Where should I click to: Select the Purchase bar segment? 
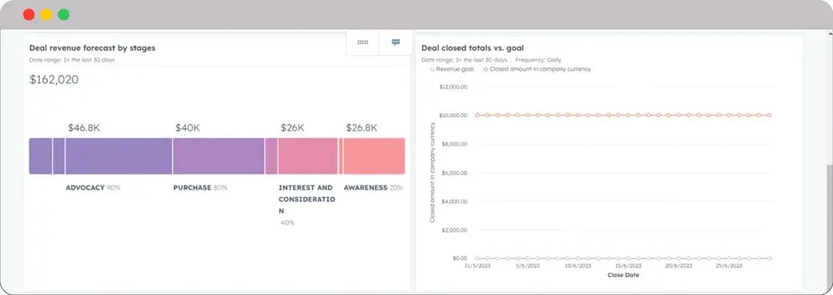click(219, 156)
